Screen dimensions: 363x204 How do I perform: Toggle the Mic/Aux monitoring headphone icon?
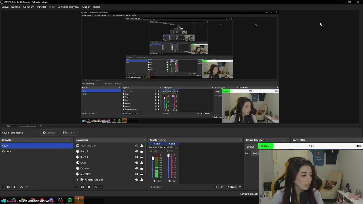point(174,181)
